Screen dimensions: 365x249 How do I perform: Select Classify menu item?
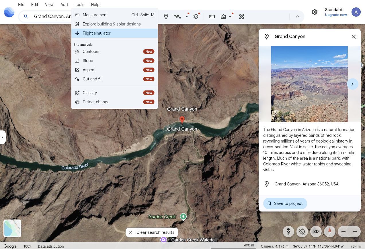(x=114, y=93)
